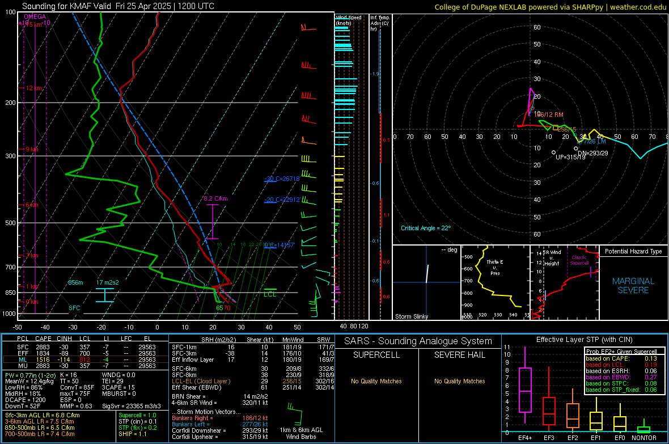The width and height of the screenshot is (669, 444).
Task: Click the '8.2 C/km' lapse rate label
Action: pyautogui.click(x=215, y=198)
